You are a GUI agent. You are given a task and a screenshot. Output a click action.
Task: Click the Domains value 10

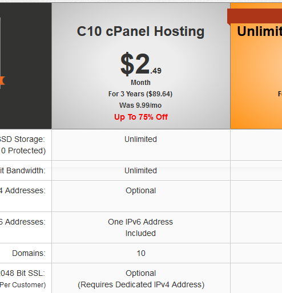[141, 253]
